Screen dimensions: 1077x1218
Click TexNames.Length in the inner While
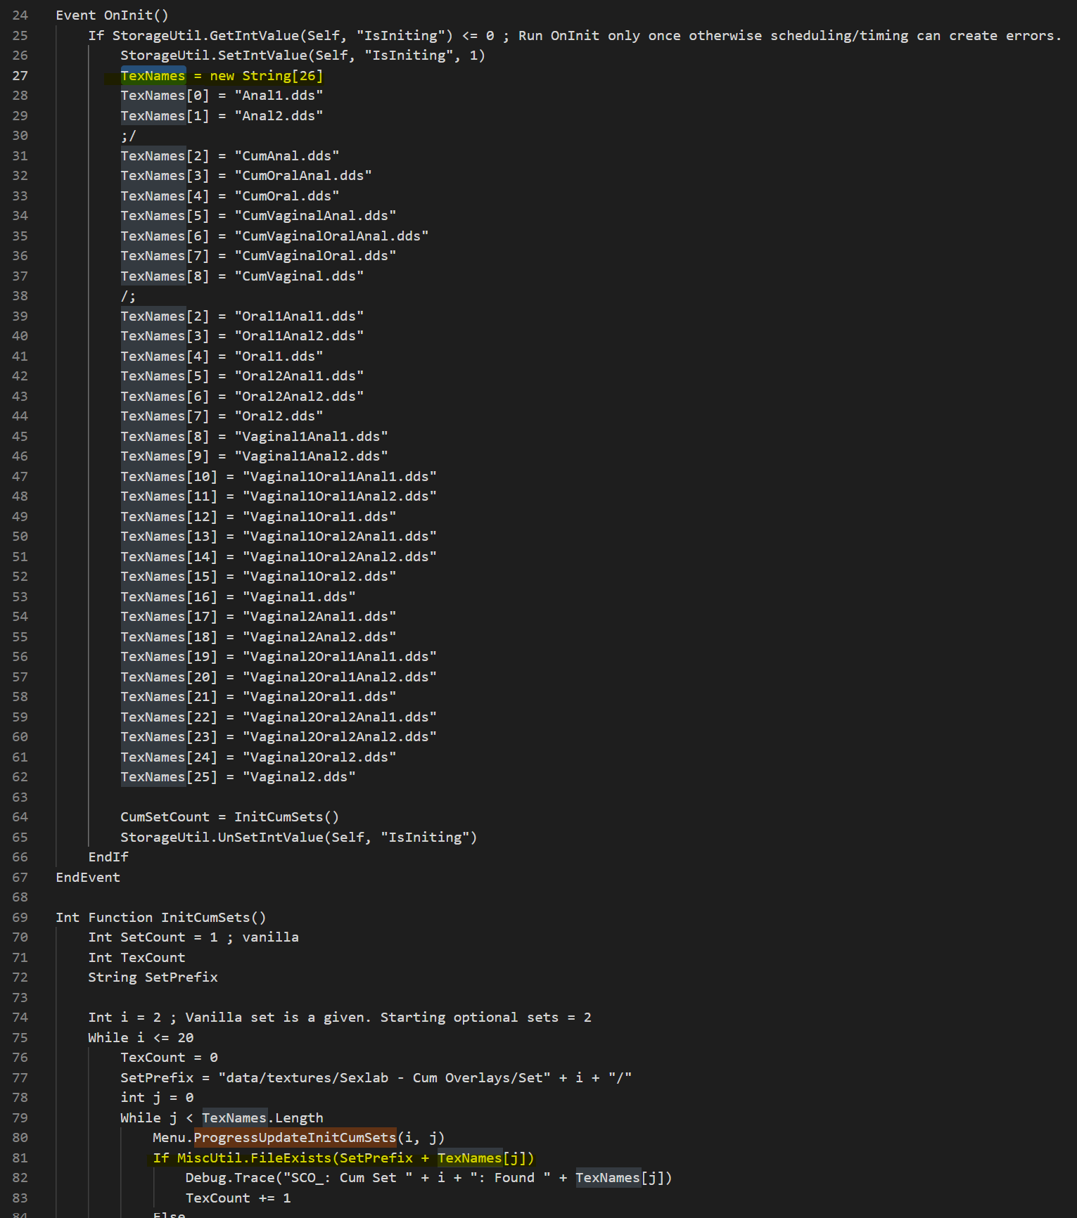[x=262, y=1117]
